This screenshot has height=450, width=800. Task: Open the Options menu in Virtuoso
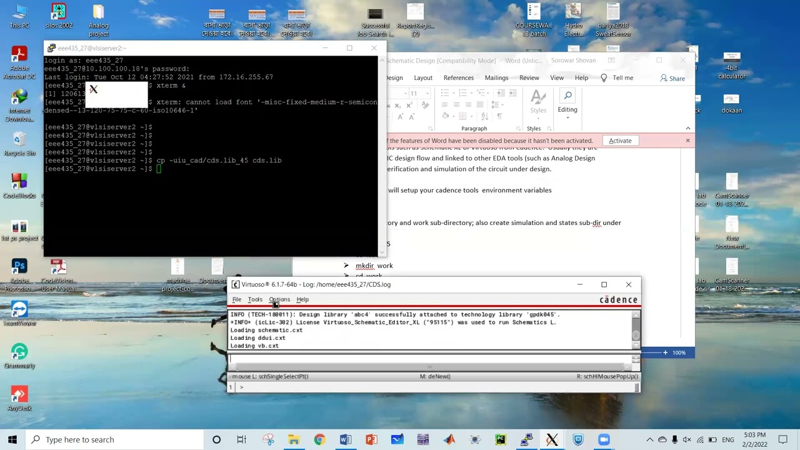tap(279, 299)
